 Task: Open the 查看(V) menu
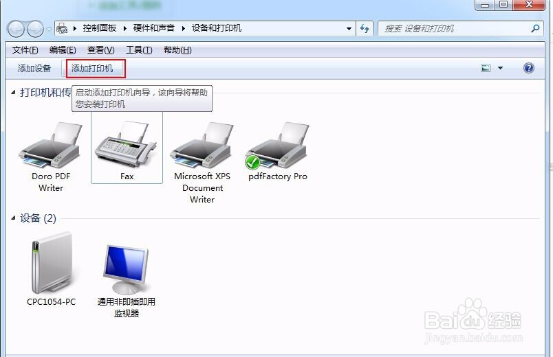(x=101, y=50)
